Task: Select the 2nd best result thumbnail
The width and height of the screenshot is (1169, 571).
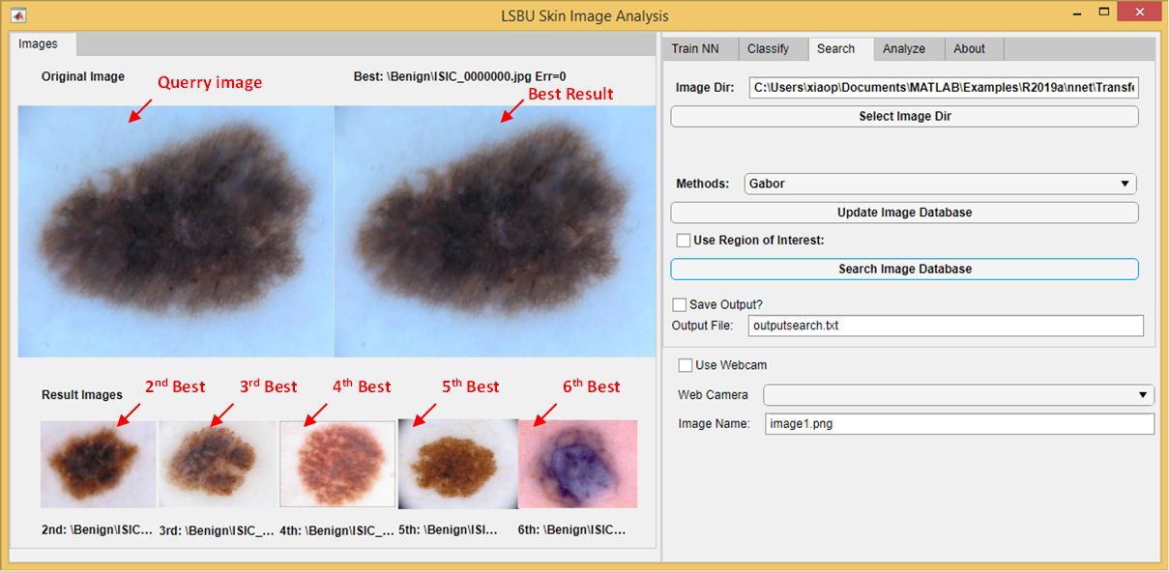Action: click(x=98, y=464)
